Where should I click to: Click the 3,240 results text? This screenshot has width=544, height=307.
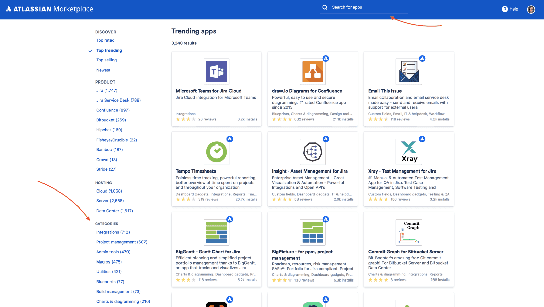tap(184, 43)
